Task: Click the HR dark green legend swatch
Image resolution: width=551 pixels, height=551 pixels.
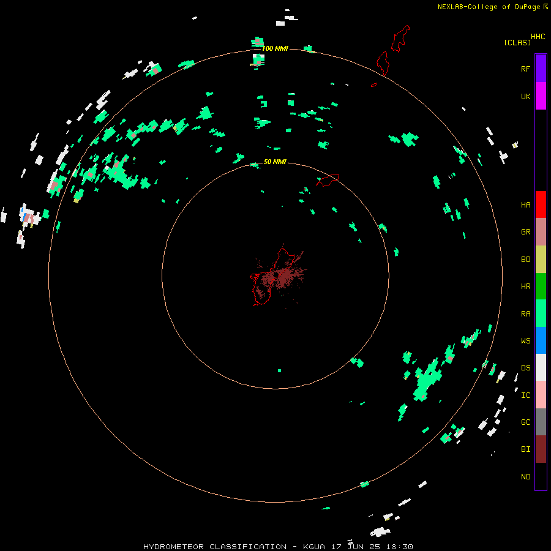Action: coord(541,286)
